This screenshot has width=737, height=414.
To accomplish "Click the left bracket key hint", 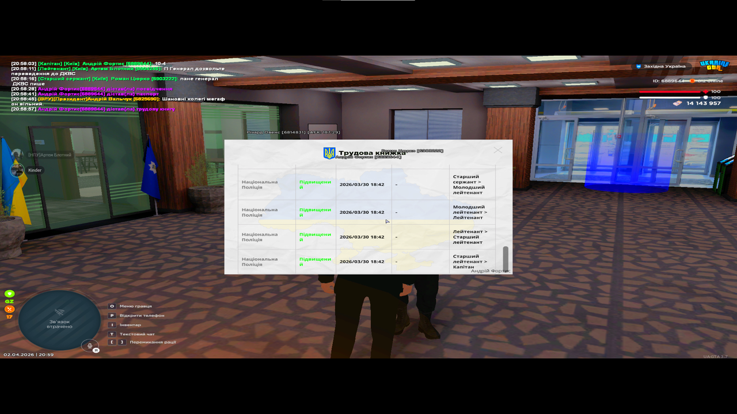I will point(112,342).
